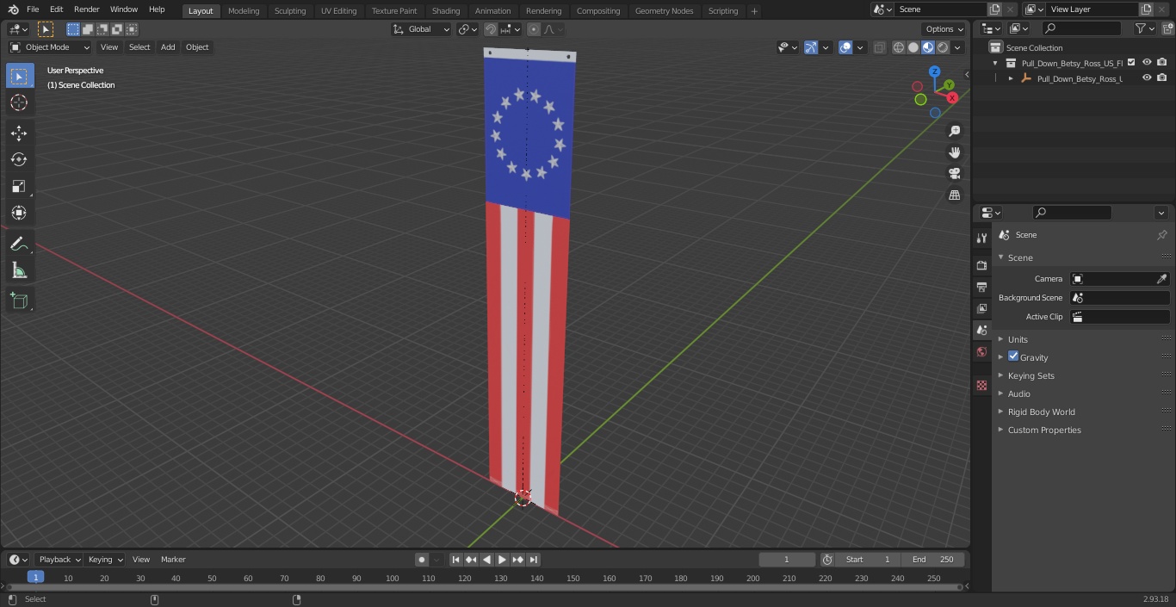Screen dimensions: 1176x607
Task: Click the outliner search field
Action: [x=1081, y=28]
